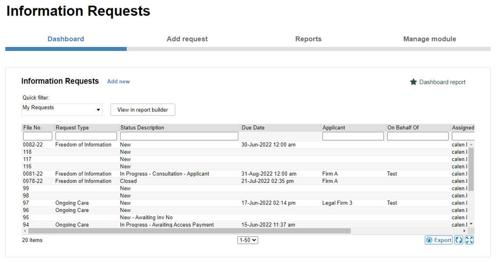The image size is (497, 262).
Task: Click due date 30-Jun-2022 12:00 am
Action: pyautogui.click(x=269, y=144)
